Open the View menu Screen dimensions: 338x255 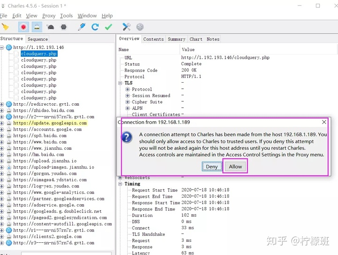click(31, 16)
